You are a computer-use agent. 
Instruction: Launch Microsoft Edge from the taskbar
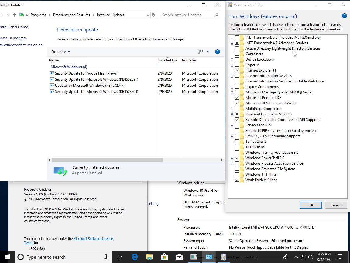(135, 257)
